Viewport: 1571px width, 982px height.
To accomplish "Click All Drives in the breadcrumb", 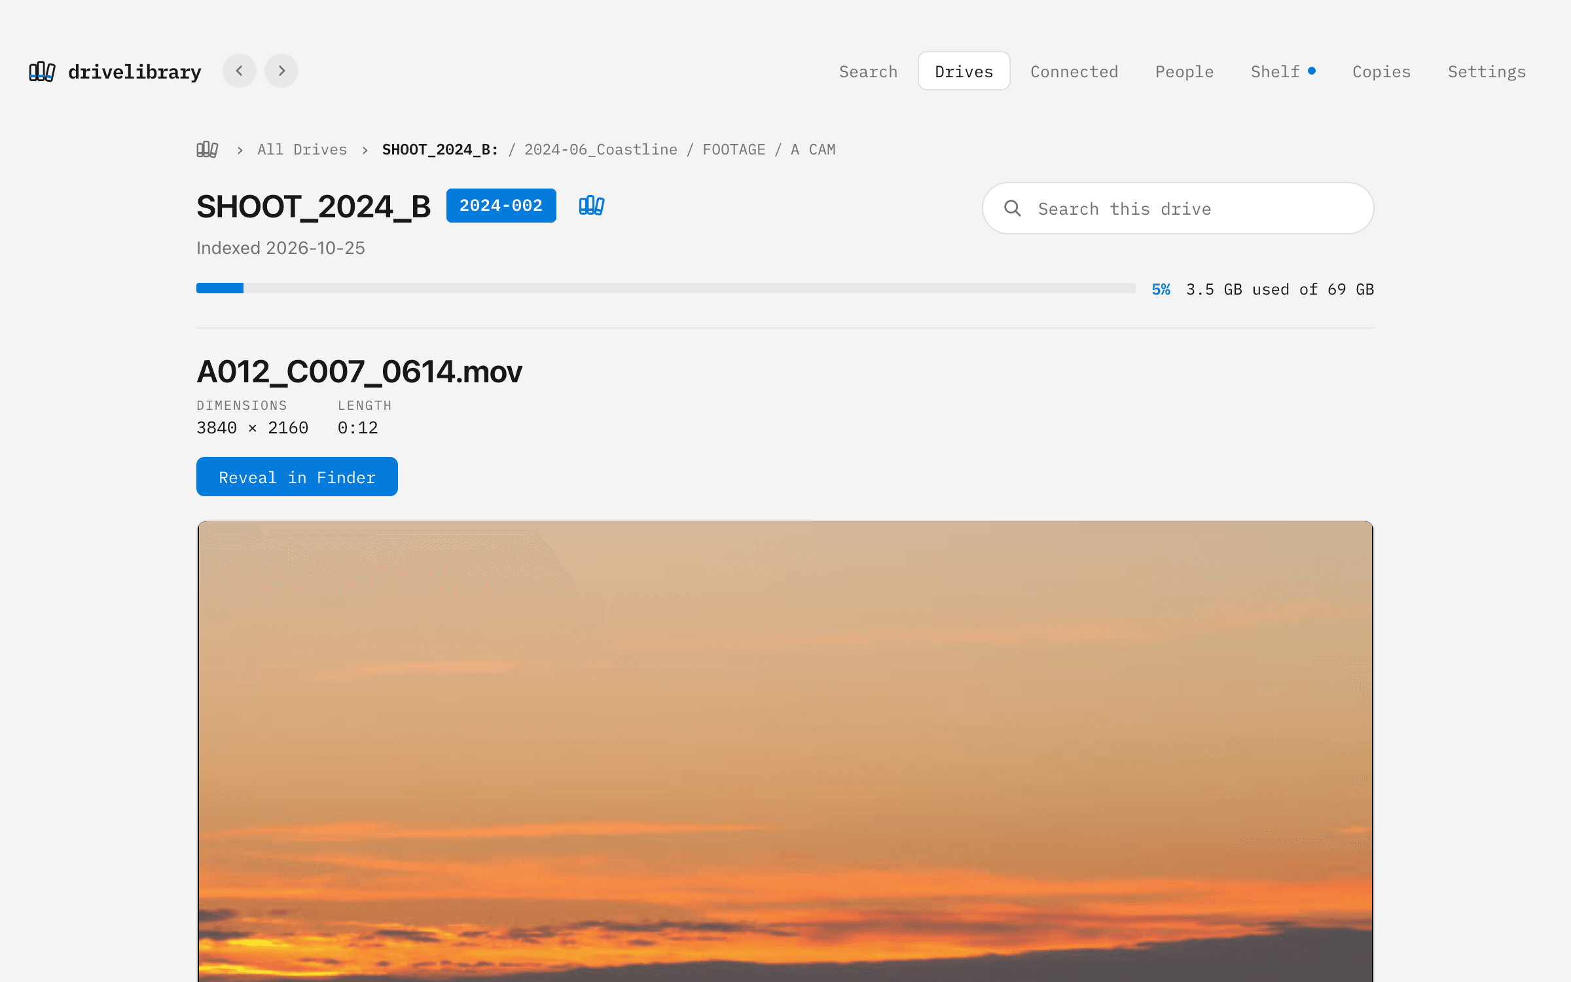I will coord(302,150).
